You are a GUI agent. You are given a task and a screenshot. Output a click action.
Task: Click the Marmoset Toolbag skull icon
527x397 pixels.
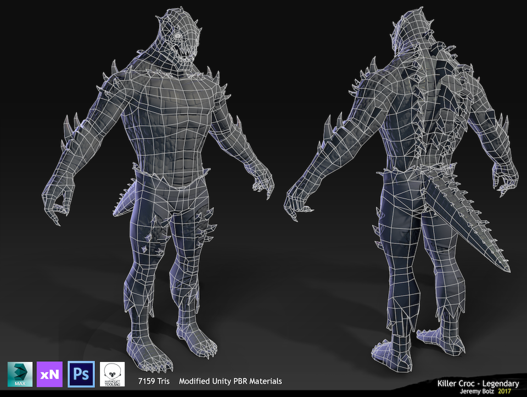point(112,374)
